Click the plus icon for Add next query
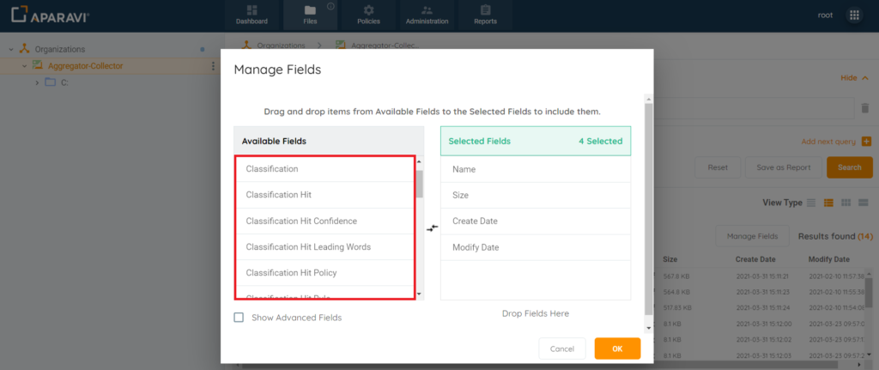879x370 pixels. click(866, 141)
